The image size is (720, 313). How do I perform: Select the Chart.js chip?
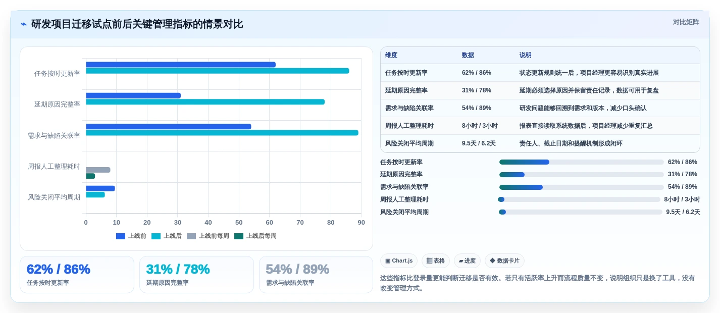(399, 260)
